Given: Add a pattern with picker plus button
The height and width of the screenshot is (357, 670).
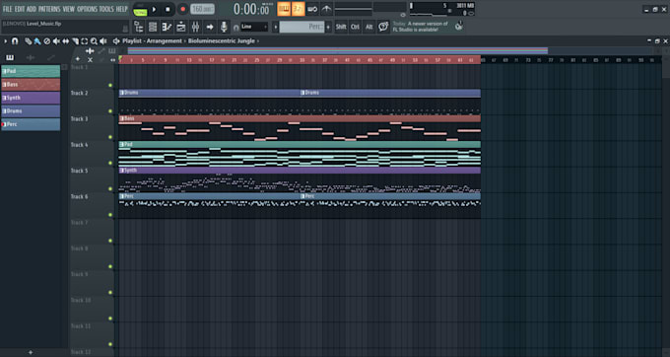Looking at the screenshot, I should (31, 352).
